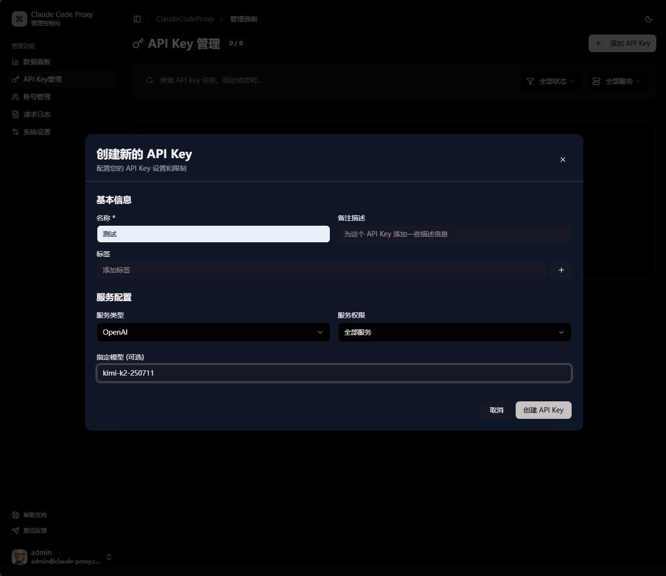Open 数据面板 in the sidebar
666x576 pixels.
click(62, 62)
